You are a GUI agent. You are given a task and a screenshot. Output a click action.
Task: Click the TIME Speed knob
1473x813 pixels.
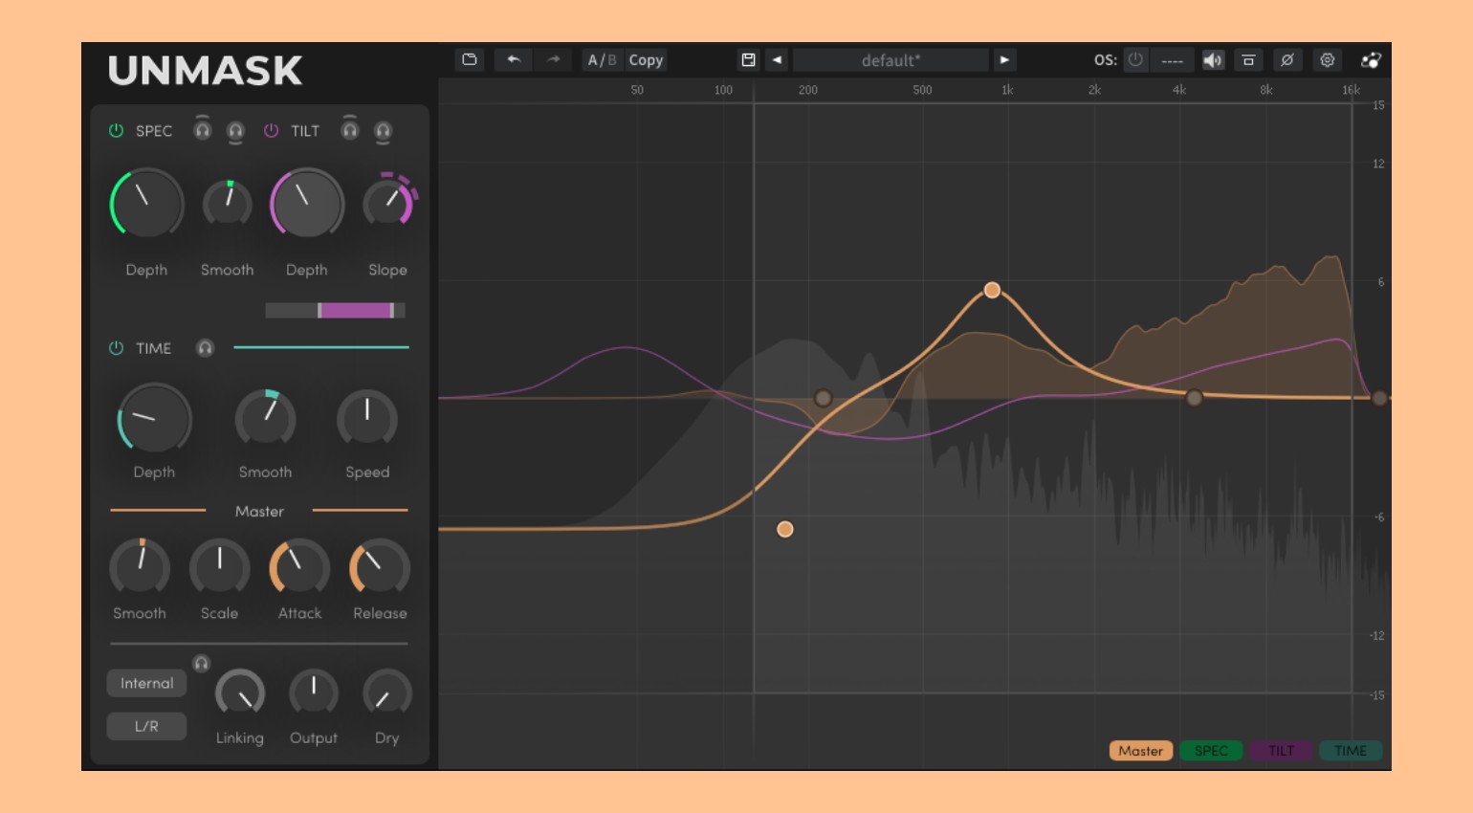367,418
